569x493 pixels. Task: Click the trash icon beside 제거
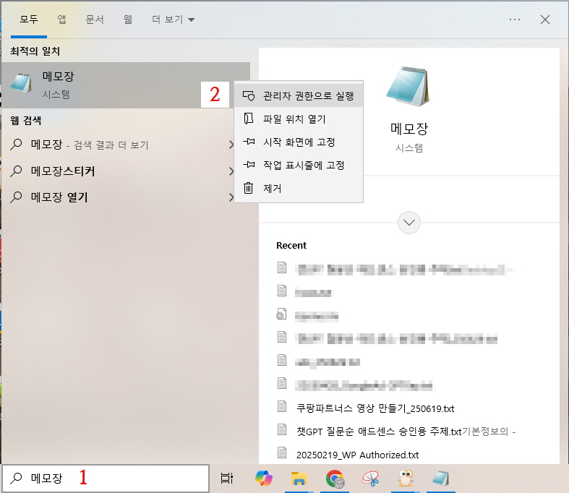248,188
